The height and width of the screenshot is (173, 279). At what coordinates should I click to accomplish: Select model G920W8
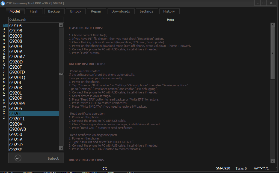[x=34, y=129]
